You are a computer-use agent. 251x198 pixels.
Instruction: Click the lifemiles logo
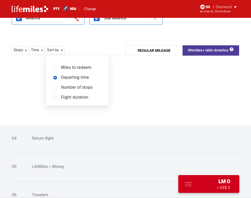click(x=30, y=9)
